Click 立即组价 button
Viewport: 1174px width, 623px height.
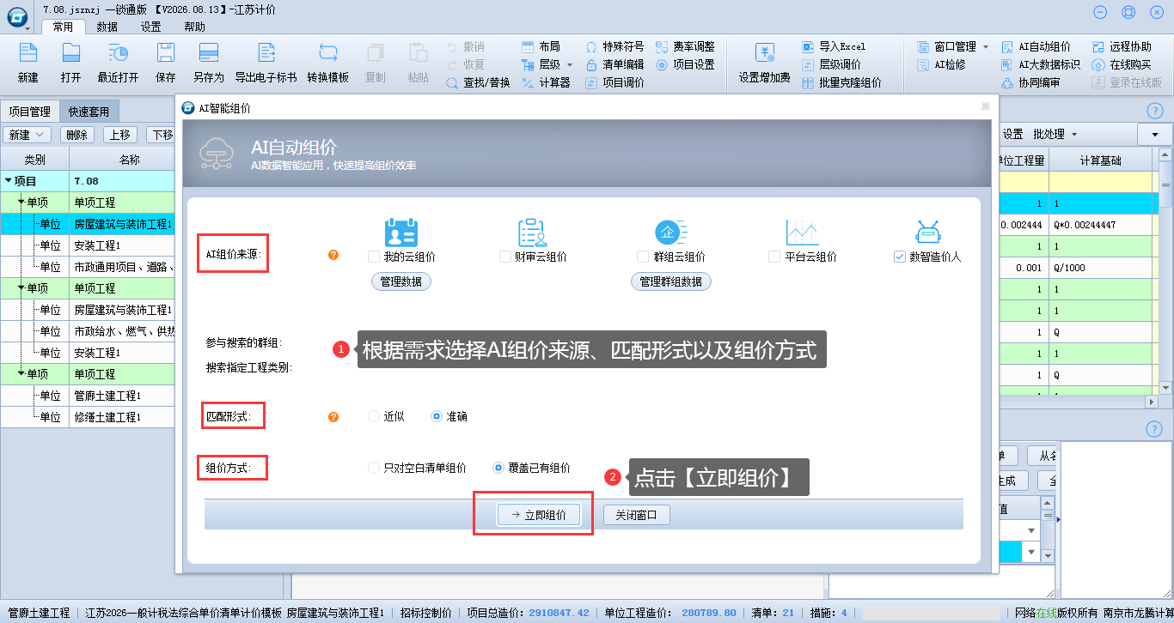coord(539,515)
